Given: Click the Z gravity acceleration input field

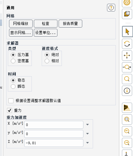Looking at the screenshot, I should 54,143.
